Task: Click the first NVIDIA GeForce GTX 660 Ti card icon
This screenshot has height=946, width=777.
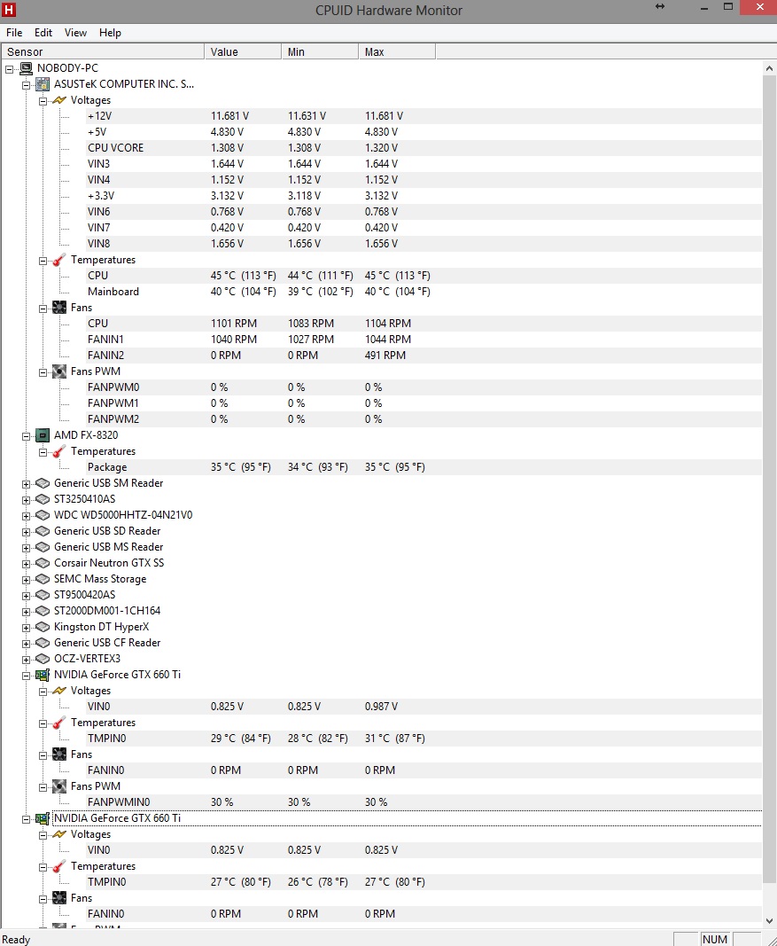Action: [43, 675]
